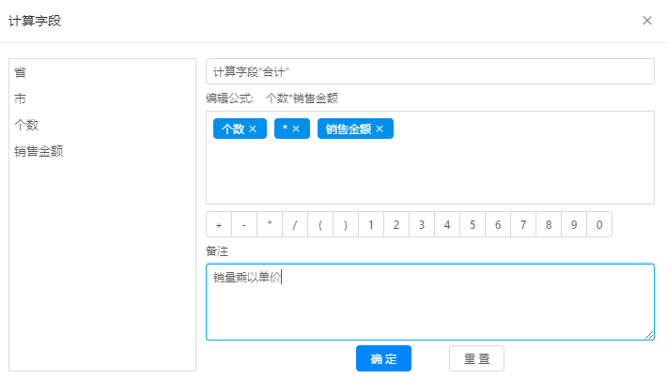Choose 个数 from the field list

26,125
